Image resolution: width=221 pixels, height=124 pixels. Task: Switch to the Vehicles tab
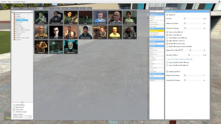47,8
